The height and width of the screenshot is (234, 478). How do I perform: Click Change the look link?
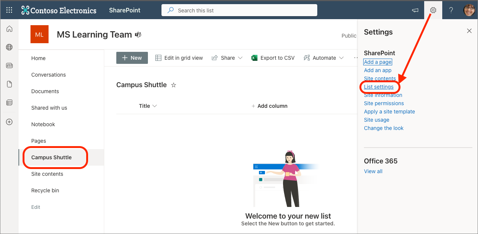pos(384,128)
